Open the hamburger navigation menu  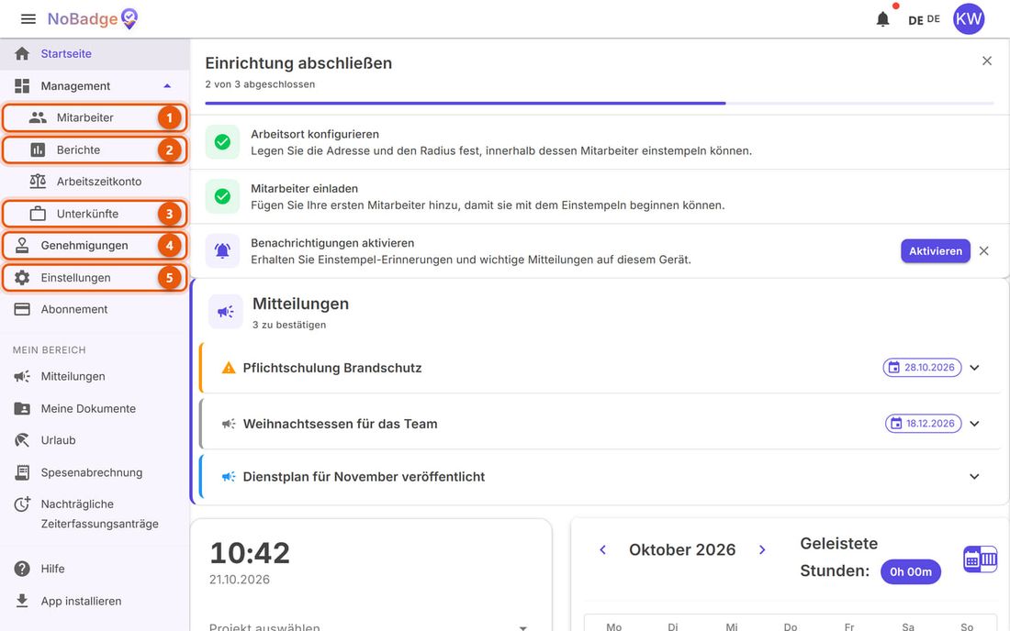(28, 18)
